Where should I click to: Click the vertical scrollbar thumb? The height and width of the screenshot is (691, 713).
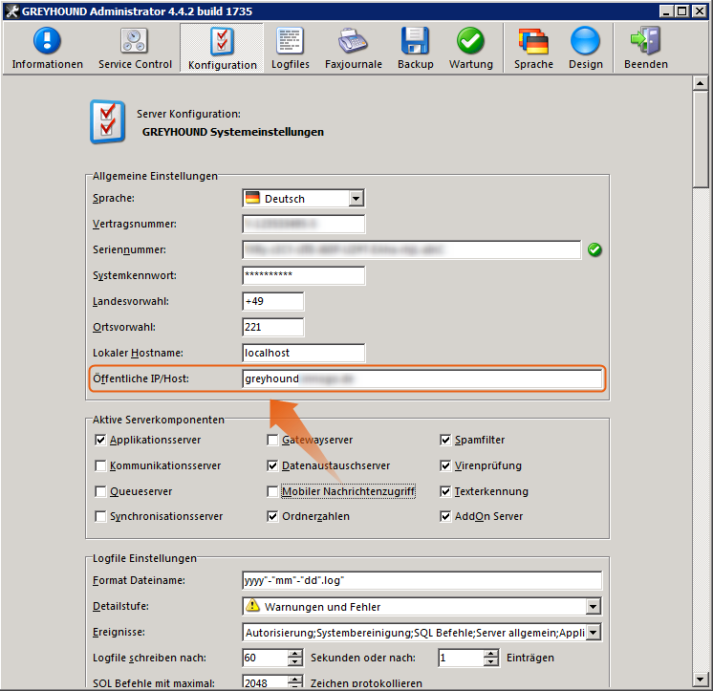(700, 140)
